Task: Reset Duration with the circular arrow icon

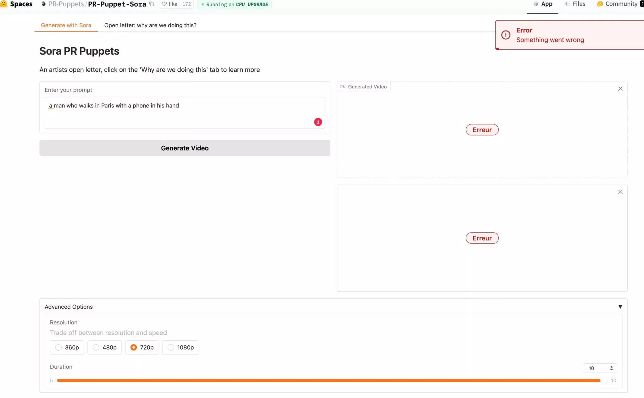Action: click(x=611, y=368)
